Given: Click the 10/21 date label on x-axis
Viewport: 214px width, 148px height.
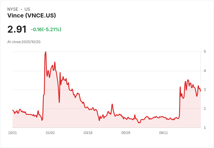Looking at the screenshot, I should [x=13, y=133].
